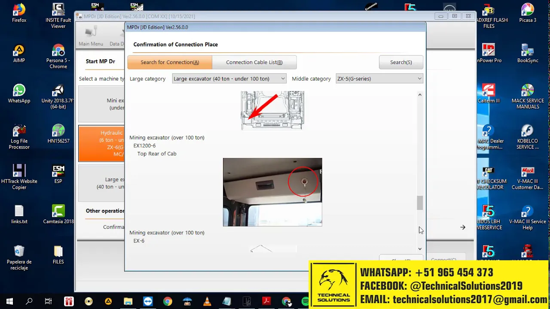Open TeamViewer from the taskbar
Viewport: 550px width, 309px height.
148,301
